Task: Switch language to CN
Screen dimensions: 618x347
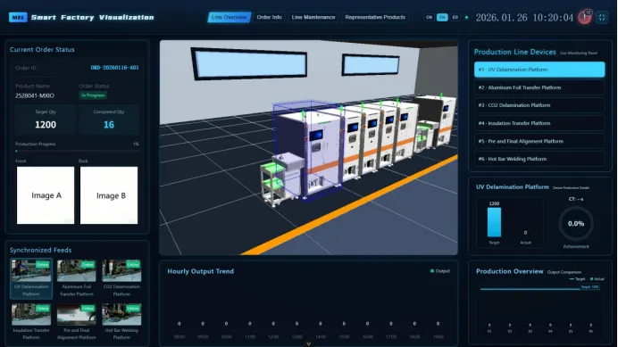Action: 429,17
